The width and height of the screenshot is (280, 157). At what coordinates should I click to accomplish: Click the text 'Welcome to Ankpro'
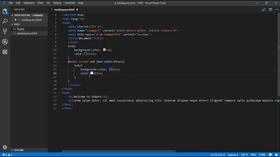pyautogui.click(x=87, y=96)
